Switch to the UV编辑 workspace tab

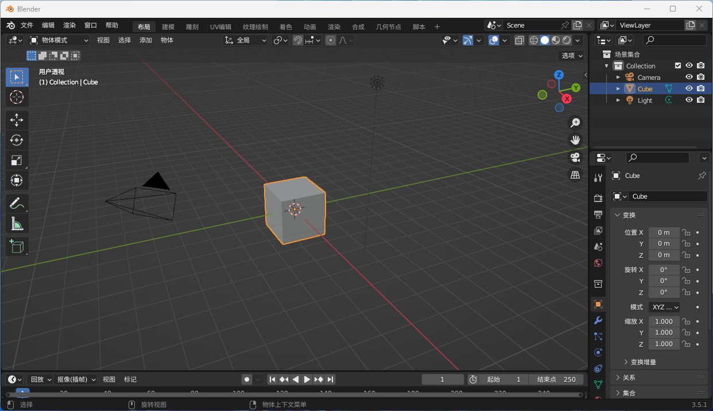pyautogui.click(x=220, y=27)
